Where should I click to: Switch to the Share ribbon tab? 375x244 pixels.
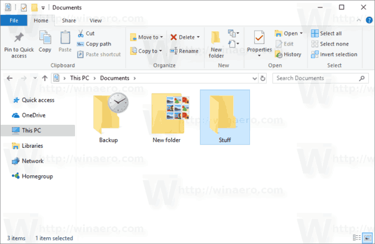tap(69, 21)
